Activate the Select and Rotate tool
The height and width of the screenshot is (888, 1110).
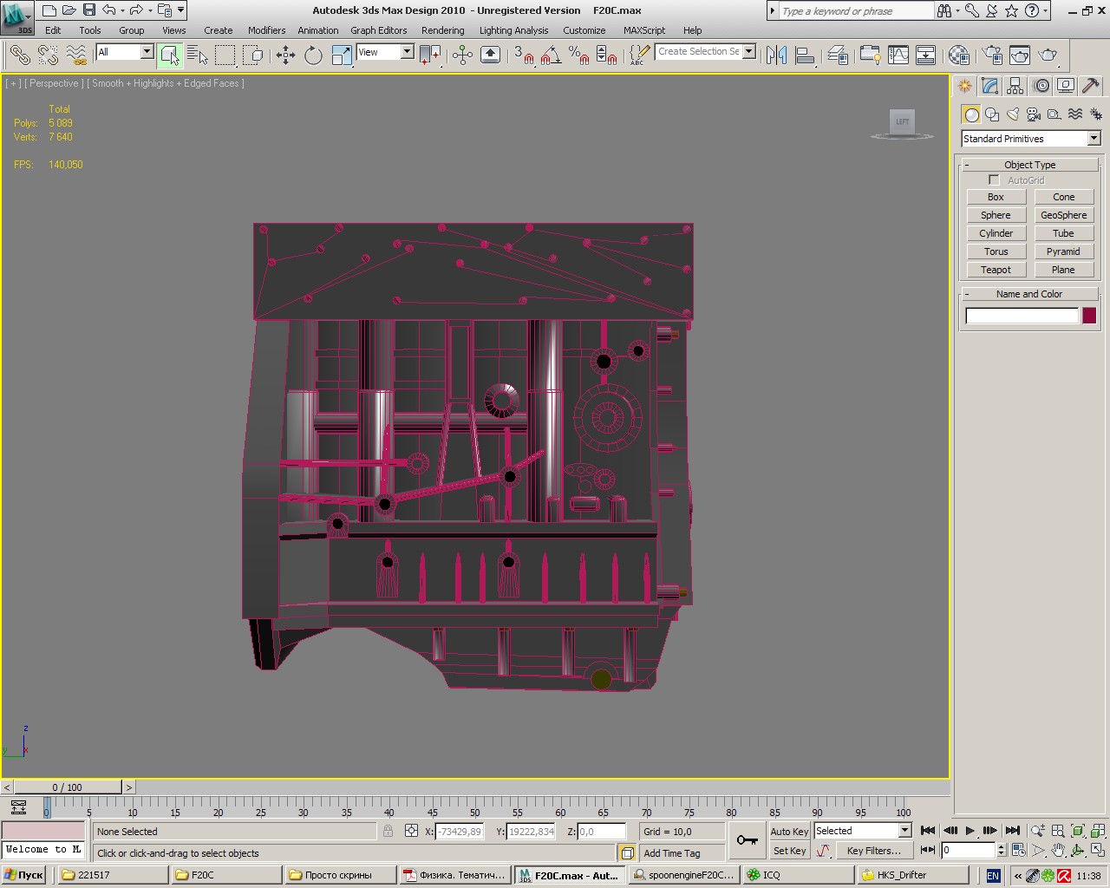313,55
